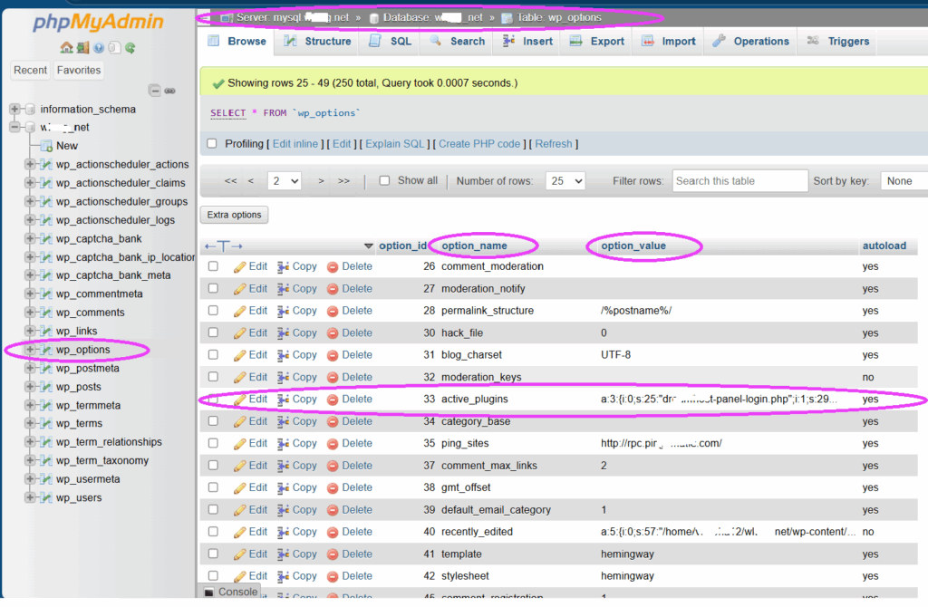
Task: Open the Number of rows dropdown
Action: tap(565, 181)
